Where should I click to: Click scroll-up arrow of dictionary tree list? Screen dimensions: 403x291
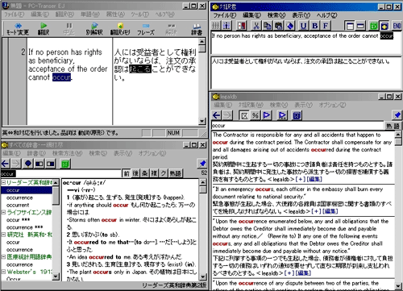(x=56, y=183)
